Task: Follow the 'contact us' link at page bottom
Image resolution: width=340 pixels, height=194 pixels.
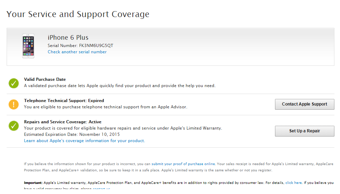Action: [101, 189]
